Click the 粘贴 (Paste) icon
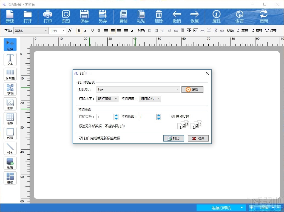This screenshot has width=284, height=212. pyautogui.click(x=141, y=16)
